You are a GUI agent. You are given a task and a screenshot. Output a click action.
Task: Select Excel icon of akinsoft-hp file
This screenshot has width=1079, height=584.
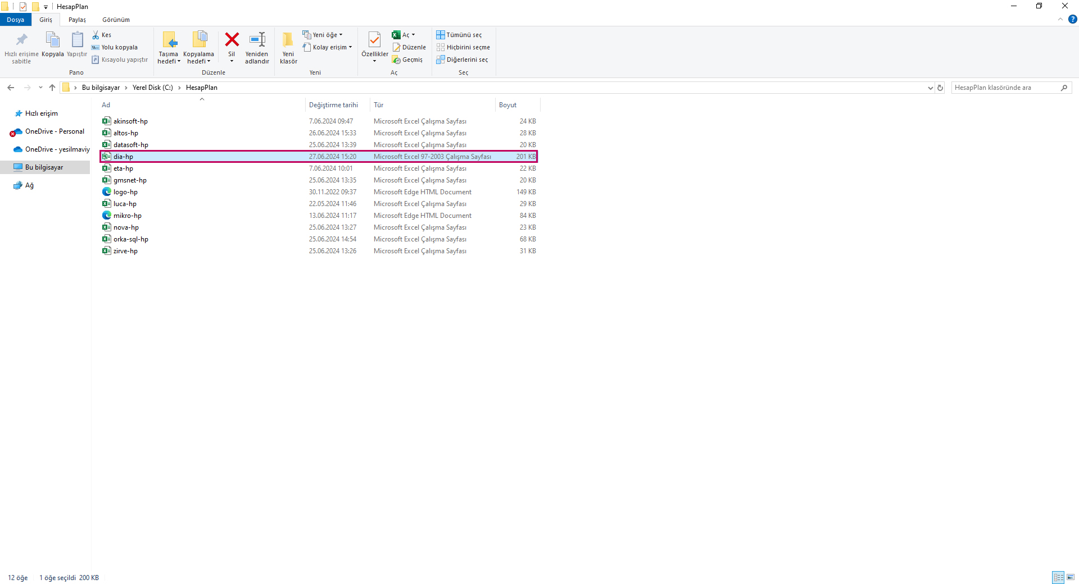(106, 121)
